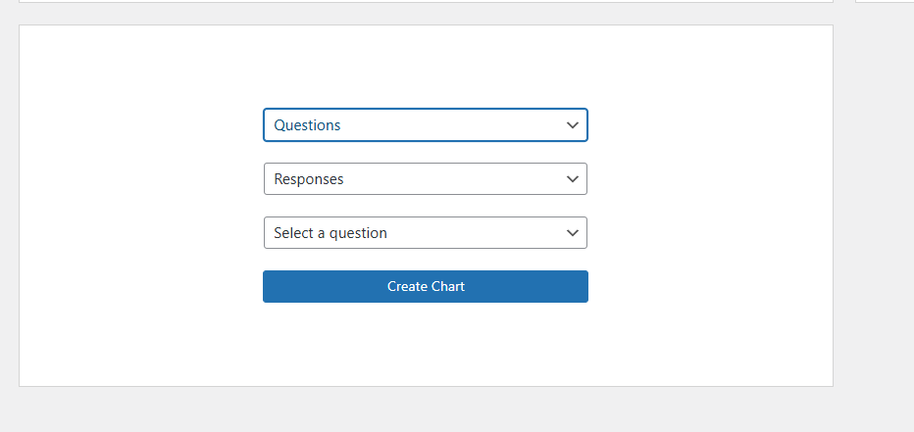Click the Create Chart button

point(425,287)
